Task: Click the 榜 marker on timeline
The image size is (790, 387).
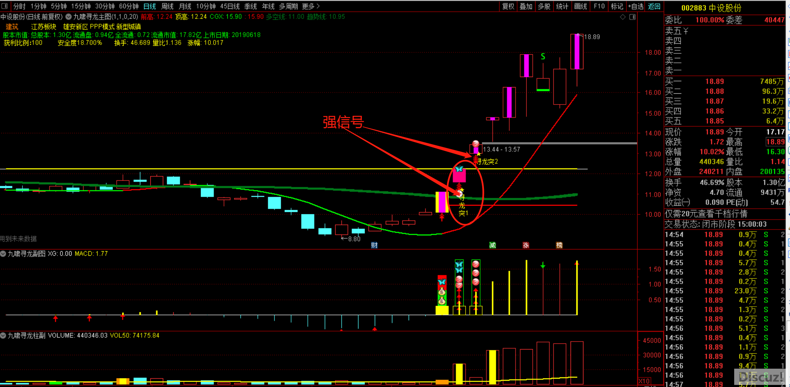Action: point(559,245)
